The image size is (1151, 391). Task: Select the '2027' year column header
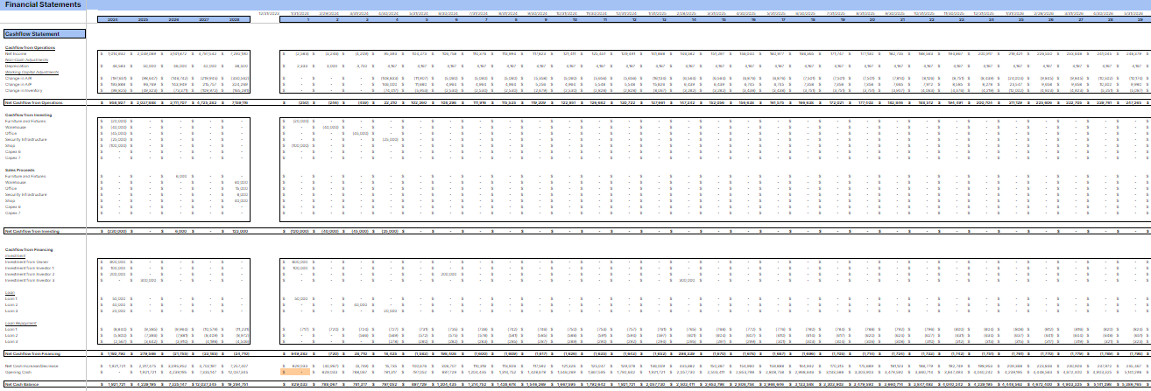tap(205, 18)
